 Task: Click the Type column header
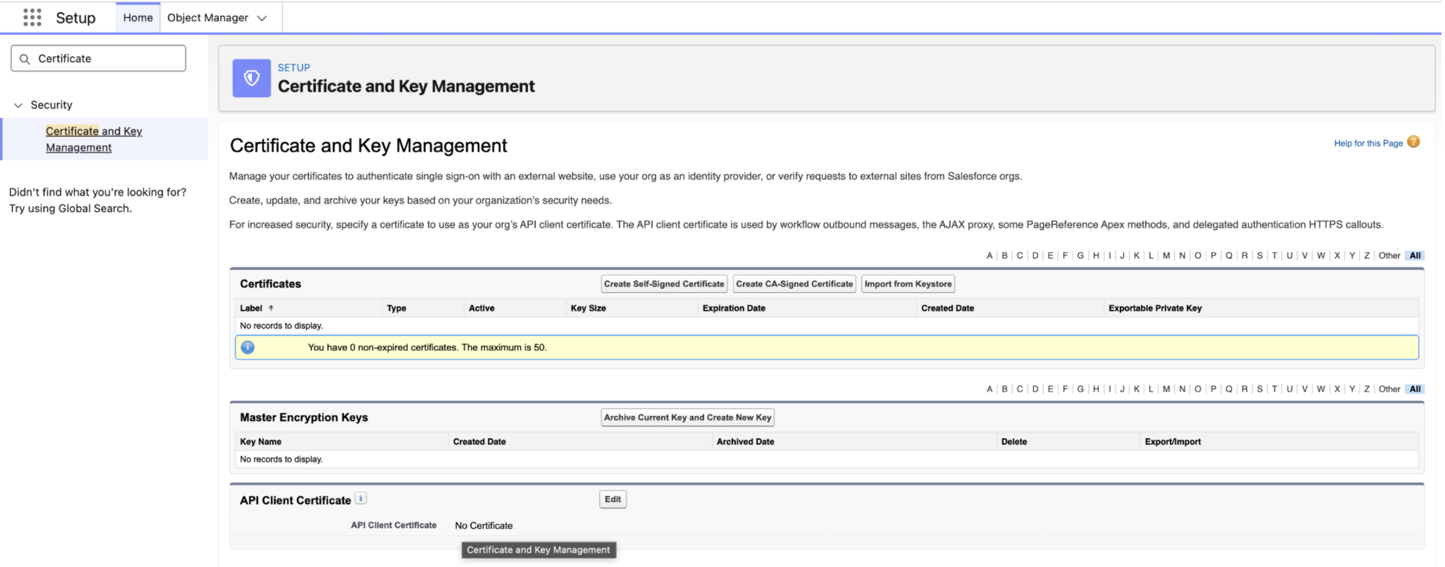pyautogui.click(x=396, y=308)
